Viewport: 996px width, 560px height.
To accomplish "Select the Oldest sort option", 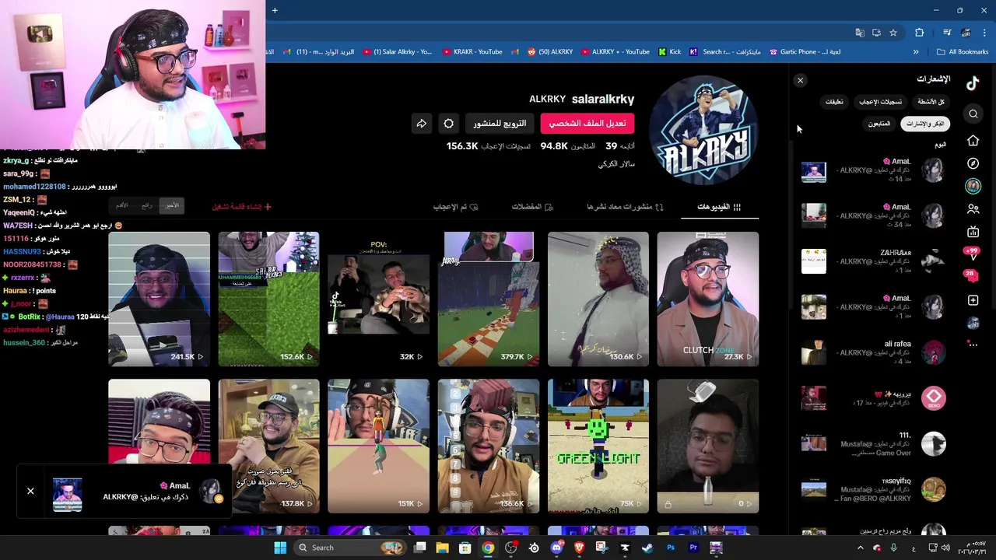I will click(122, 205).
